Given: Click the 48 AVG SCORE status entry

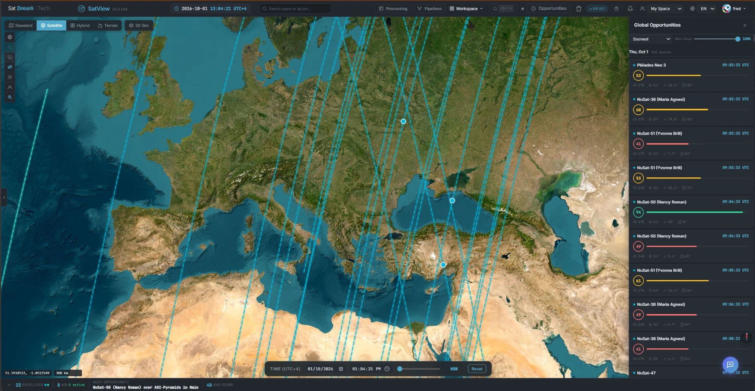Looking at the screenshot, I should click(220, 385).
